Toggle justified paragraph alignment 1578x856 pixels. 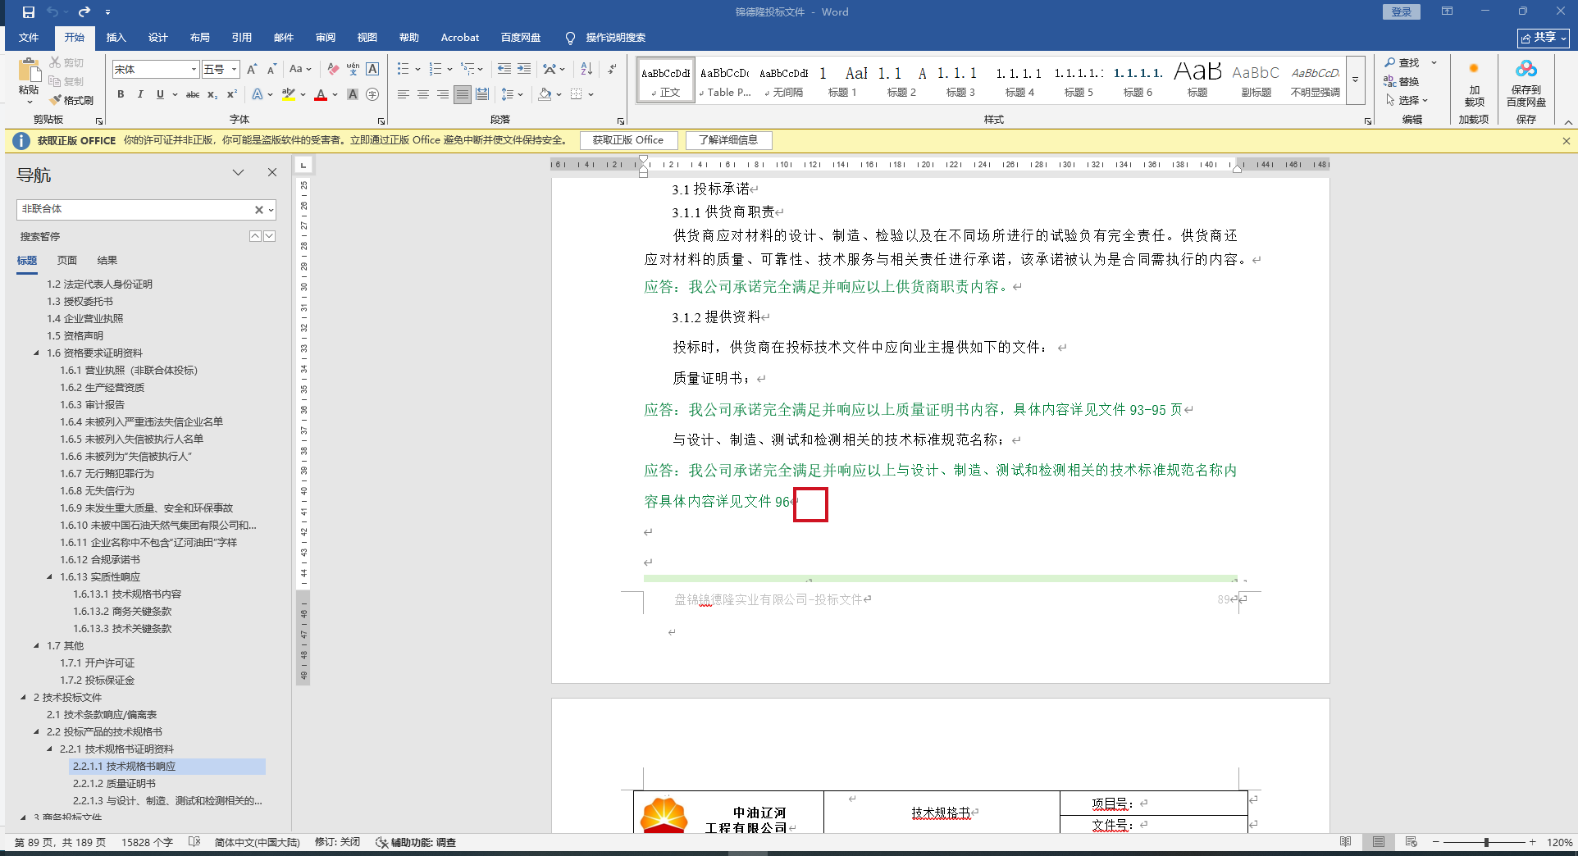pyautogui.click(x=463, y=94)
